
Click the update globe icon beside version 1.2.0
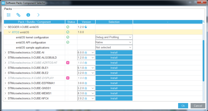pyautogui.click(x=86, y=27)
